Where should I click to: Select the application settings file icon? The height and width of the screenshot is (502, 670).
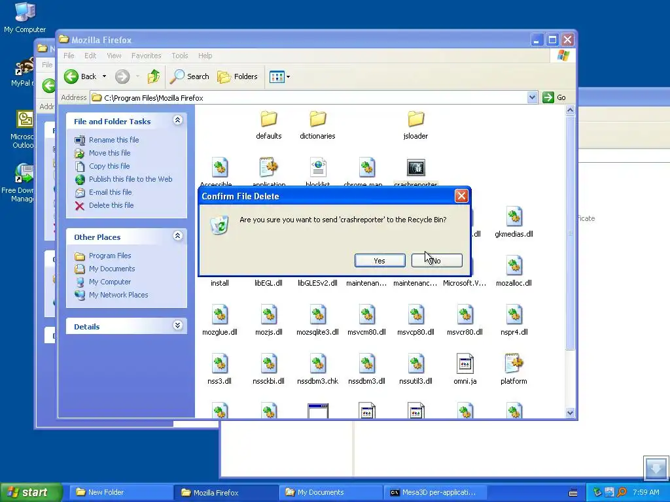tap(269, 168)
